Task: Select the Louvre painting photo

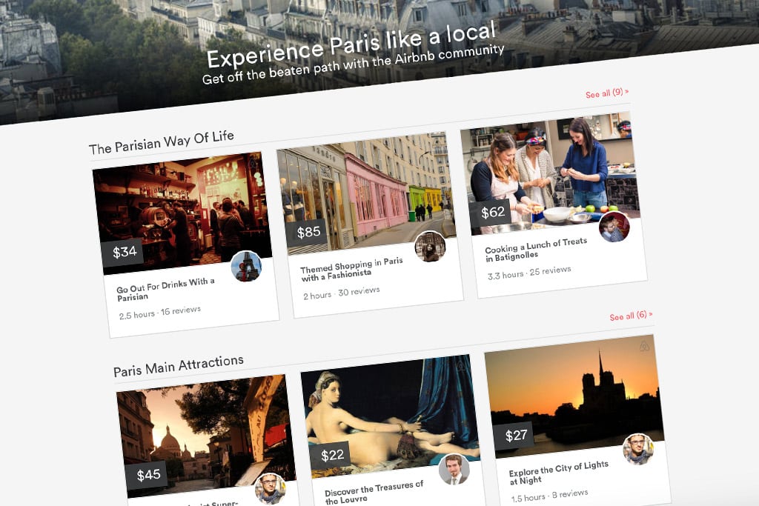Action: [x=390, y=416]
